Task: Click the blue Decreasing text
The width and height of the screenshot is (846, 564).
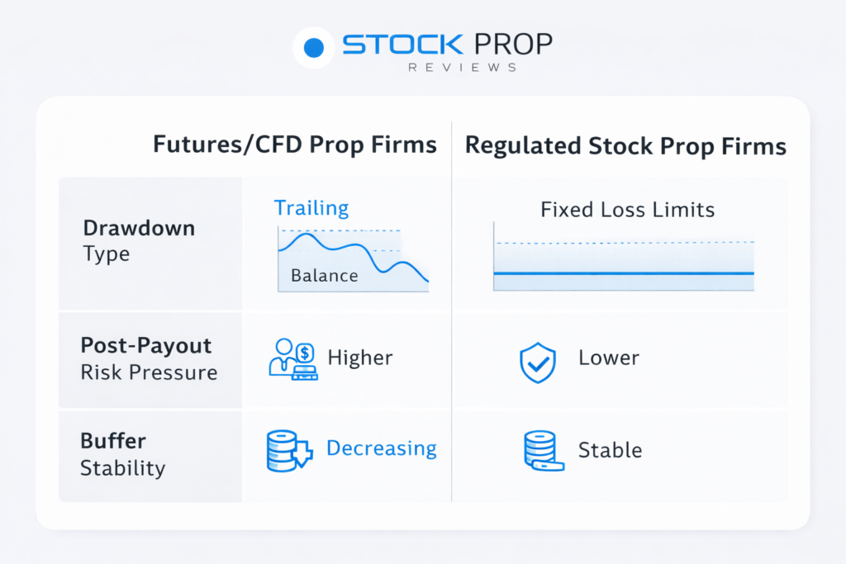Action: pos(381,448)
